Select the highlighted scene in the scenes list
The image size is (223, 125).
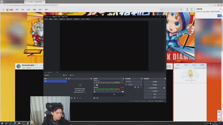click(x=55, y=81)
